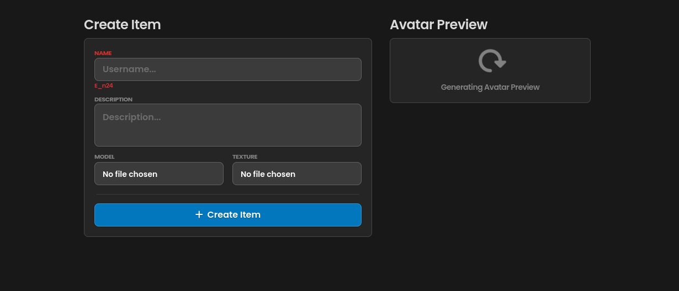Choose a file for the Model upload
This screenshot has width=679, height=291.
(158, 174)
